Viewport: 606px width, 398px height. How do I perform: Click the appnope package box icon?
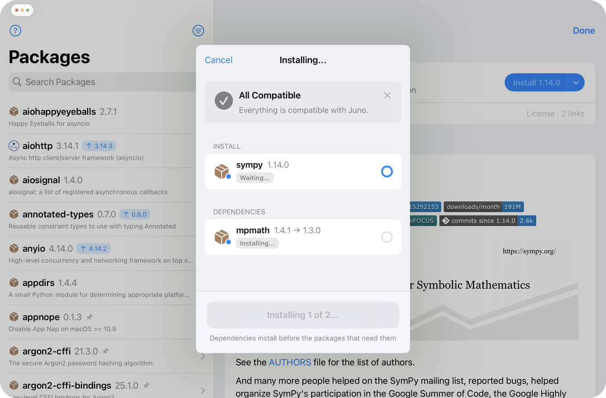tap(14, 317)
